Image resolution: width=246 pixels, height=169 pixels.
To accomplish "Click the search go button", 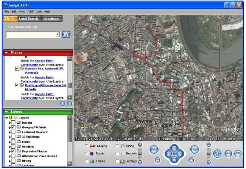I will [x=66, y=34].
